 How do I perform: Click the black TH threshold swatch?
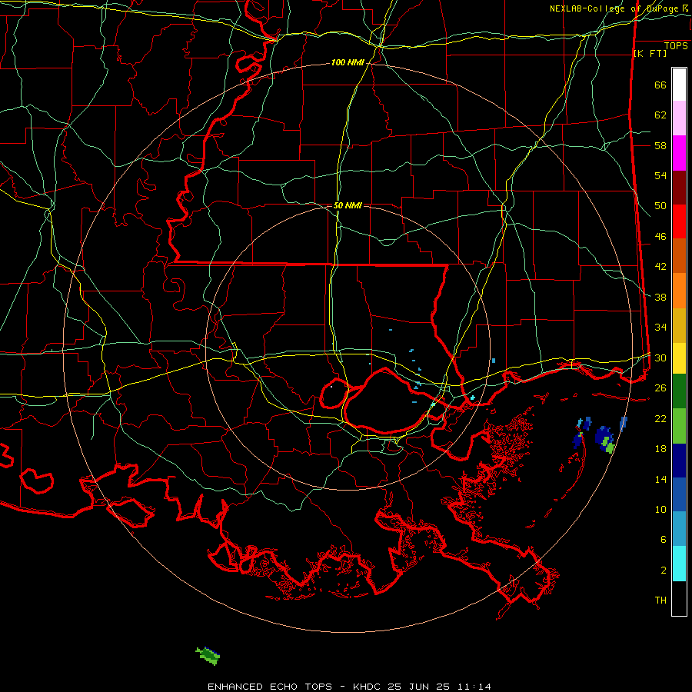coord(679,598)
